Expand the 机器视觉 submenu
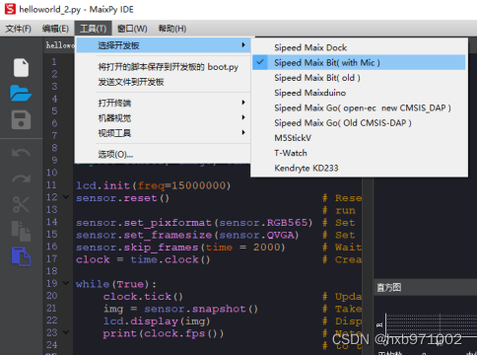 pos(164,118)
